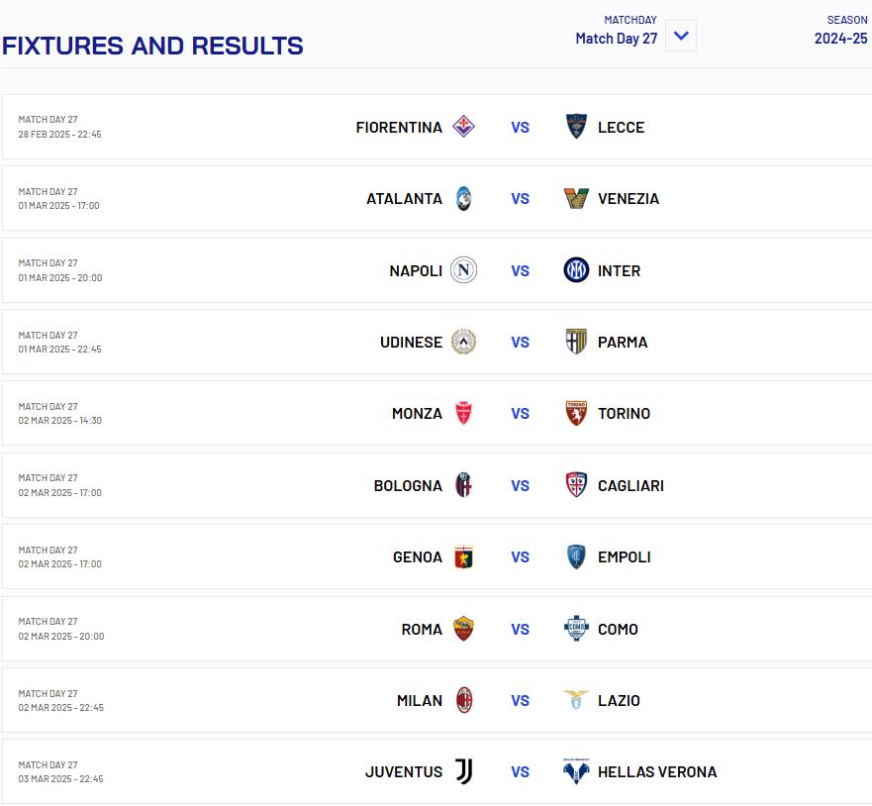
Task: Click VS in Roma–Como fixture
Action: (x=520, y=629)
